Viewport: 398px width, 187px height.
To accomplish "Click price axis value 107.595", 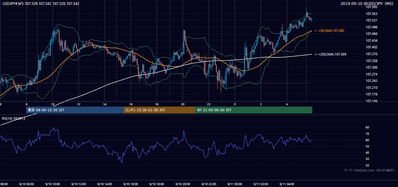I will point(371,7).
